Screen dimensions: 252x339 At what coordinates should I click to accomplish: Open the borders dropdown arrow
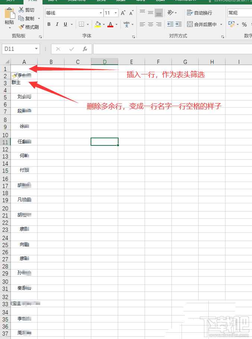(88, 24)
